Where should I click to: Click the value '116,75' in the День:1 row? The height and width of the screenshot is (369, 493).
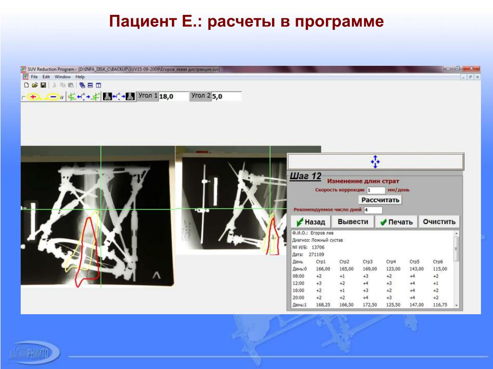(x=440, y=305)
